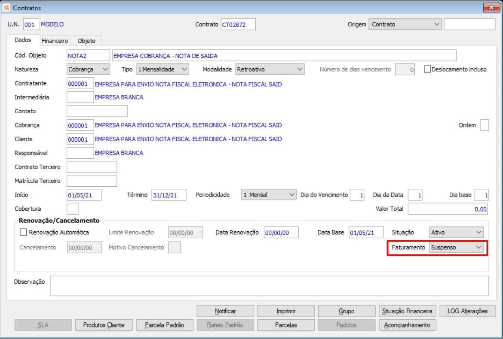Click the Contrato field with CT02872
Screen dimensions: 503x339
coord(238,24)
